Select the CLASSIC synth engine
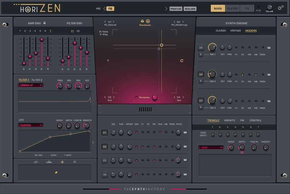The width and height of the screenshot is (290, 194). pos(221,31)
